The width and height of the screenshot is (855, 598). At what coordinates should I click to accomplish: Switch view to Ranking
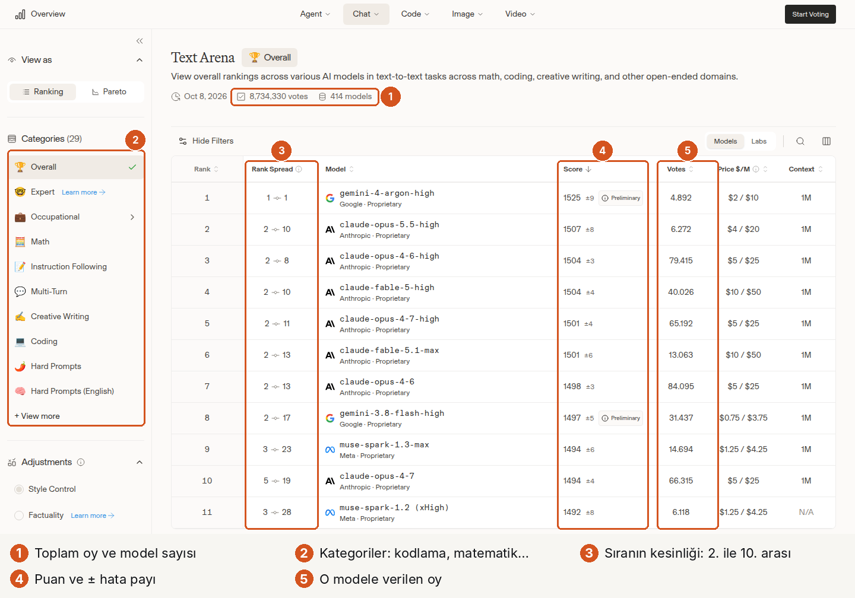pyautogui.click(x=43, y=92)
